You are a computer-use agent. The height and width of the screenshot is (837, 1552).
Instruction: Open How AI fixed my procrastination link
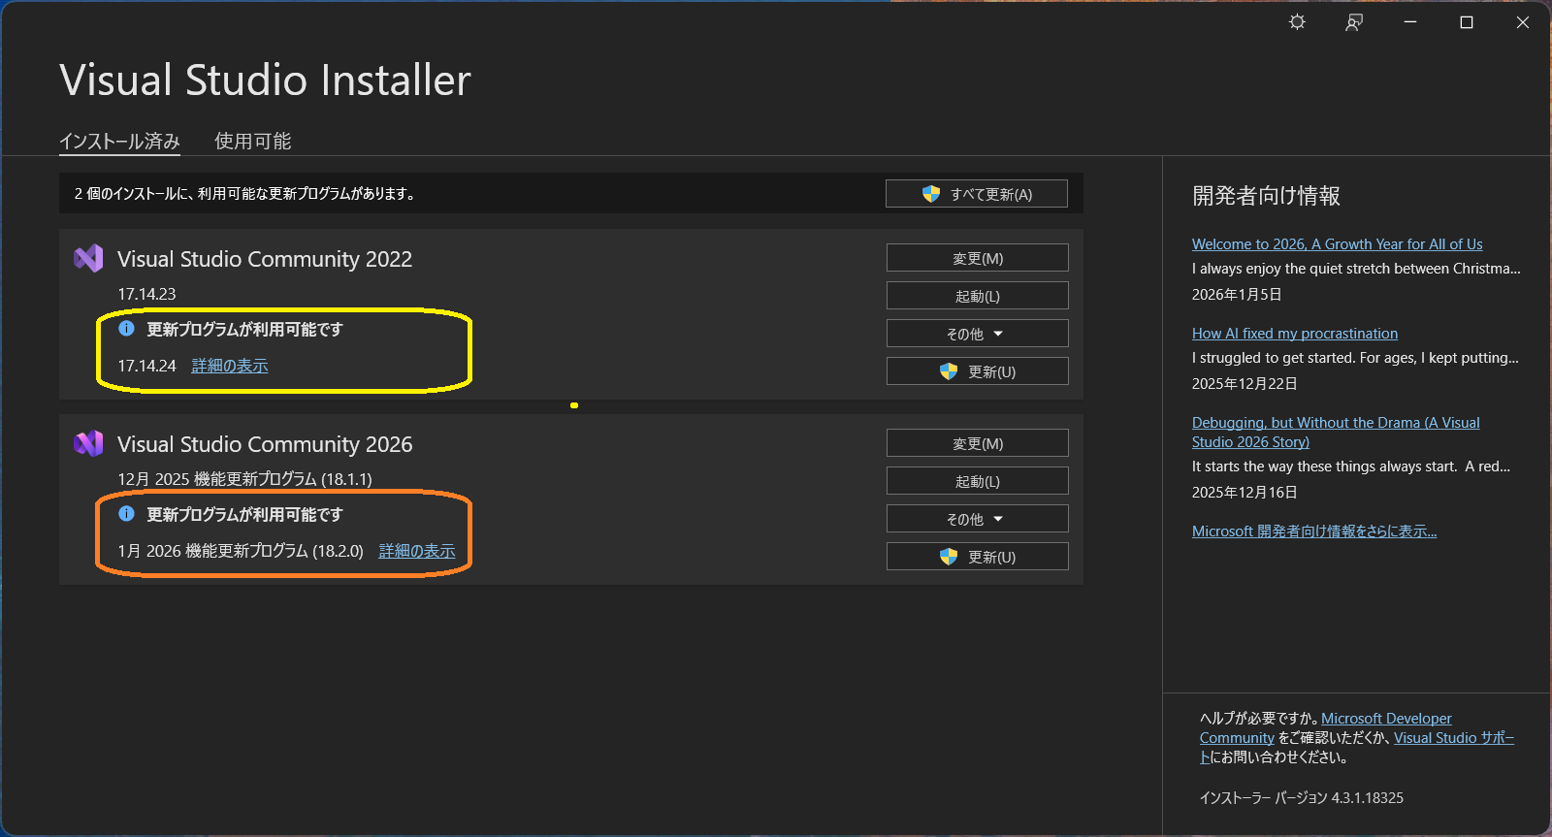tap(1295, 334)
